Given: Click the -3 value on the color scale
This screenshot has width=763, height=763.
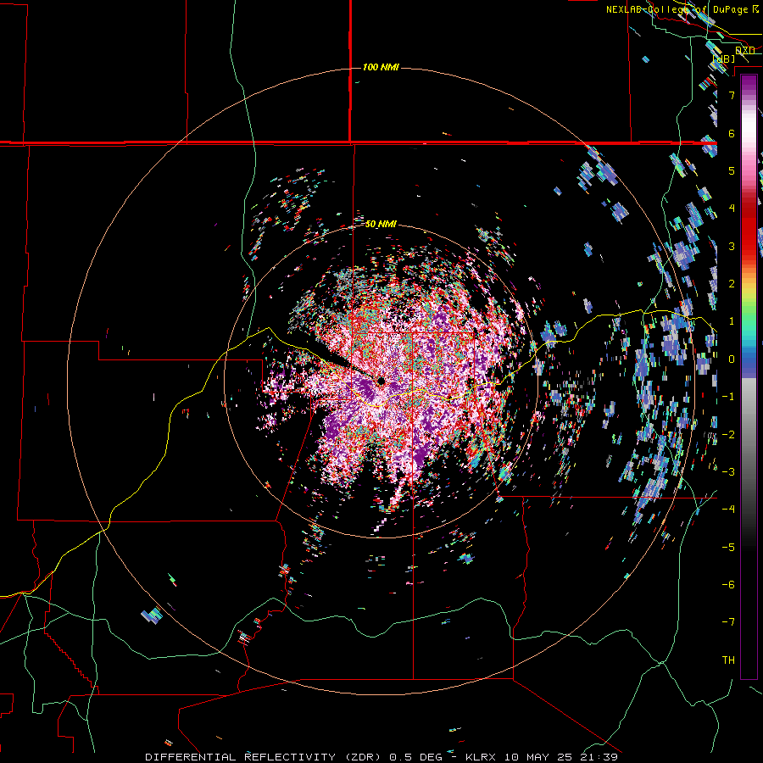Looking at the screenshot, I should click(728, 472).
